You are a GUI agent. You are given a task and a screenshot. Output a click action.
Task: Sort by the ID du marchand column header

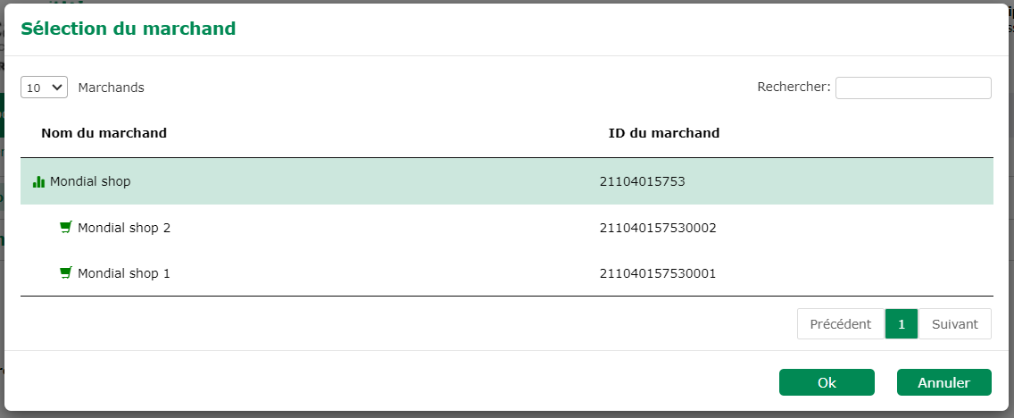pos(663,133)
